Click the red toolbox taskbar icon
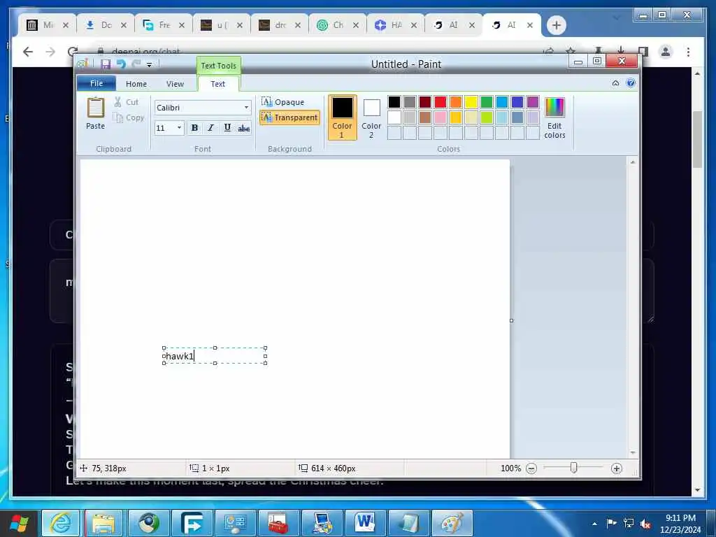Viewport: 716px width, 537px height. [278, 523]
